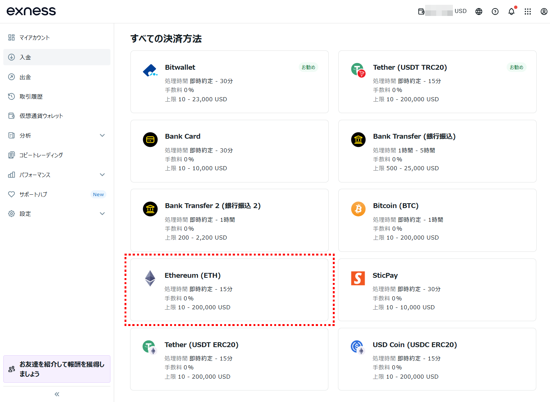Viewport: 550px width, 402px height.
Task: Open マイアカウント in sidebar
Action: point(57,37)
